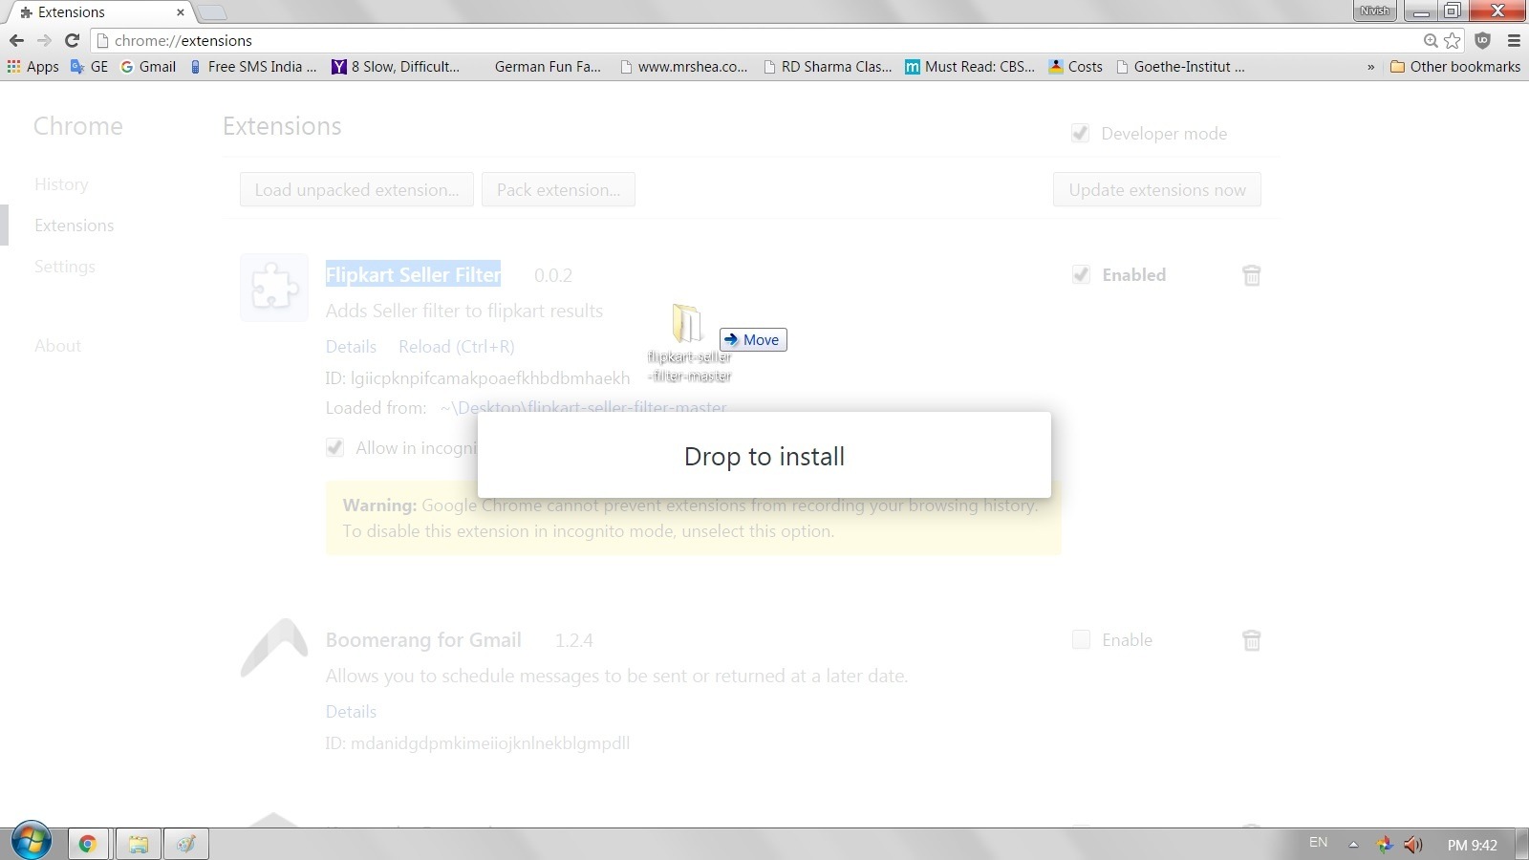Click the Boomerang for Gmail logo icon
This screenshot has height=860, width=1529.
(274, 648)
